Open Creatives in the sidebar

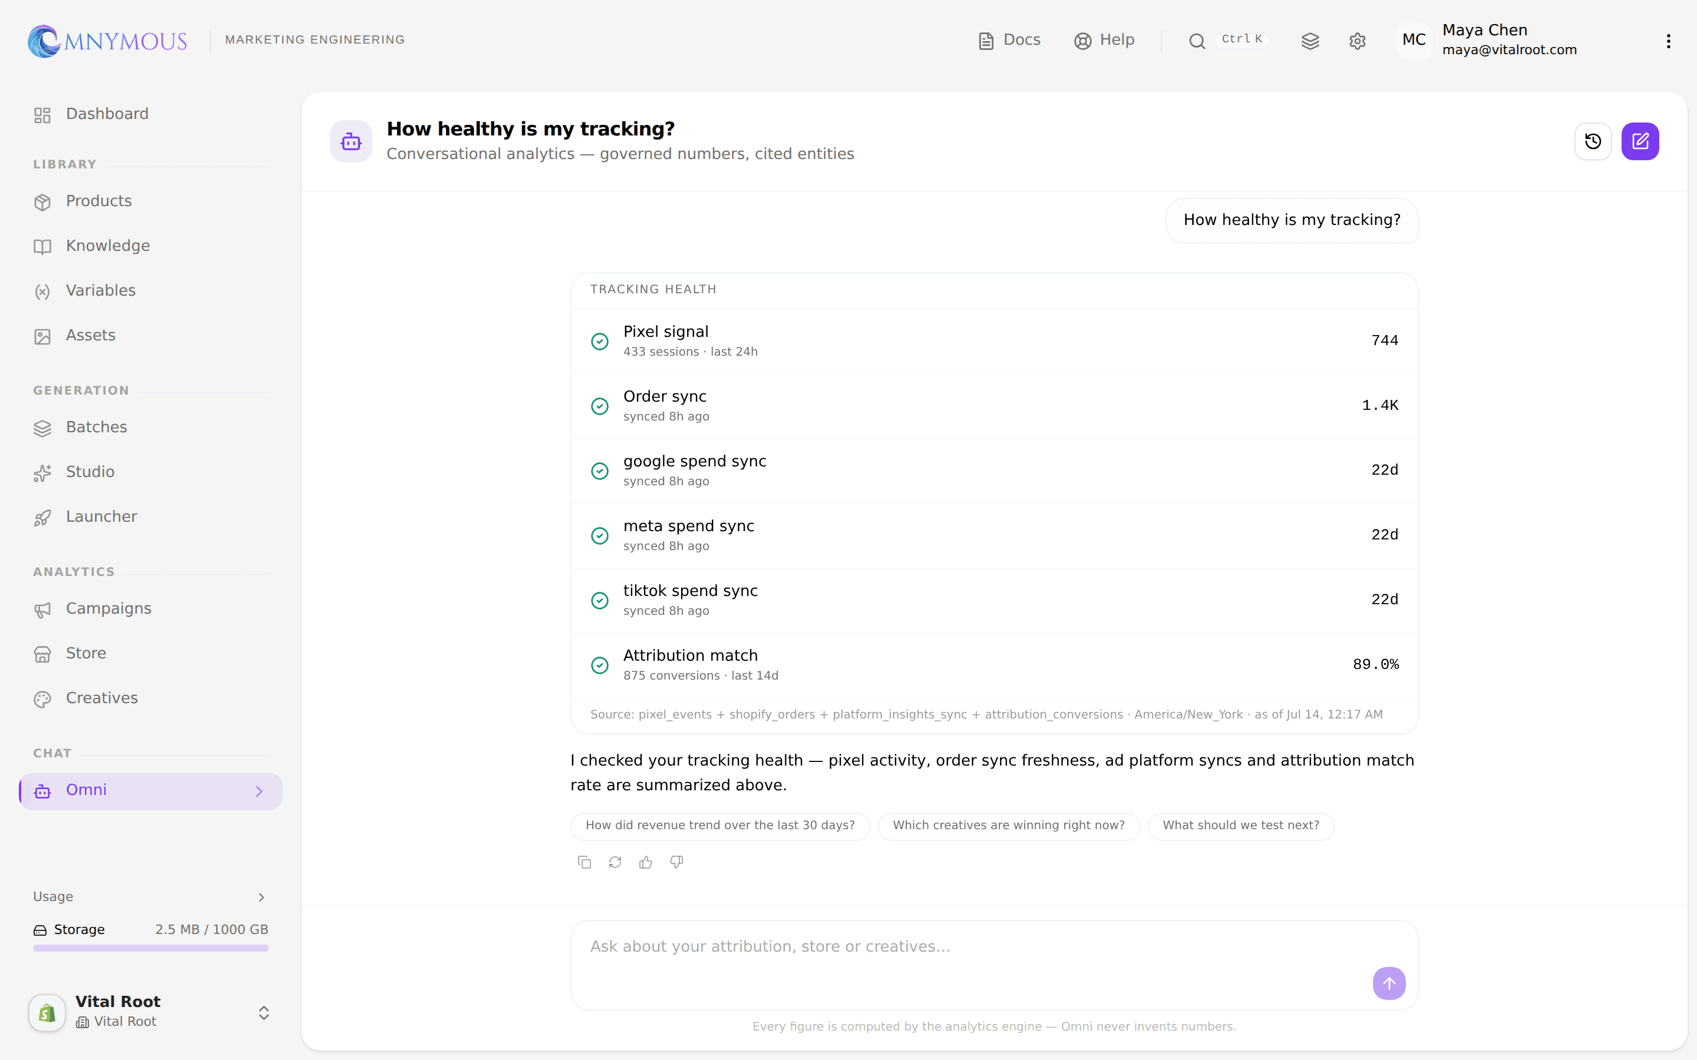click(x=151, y=699)
